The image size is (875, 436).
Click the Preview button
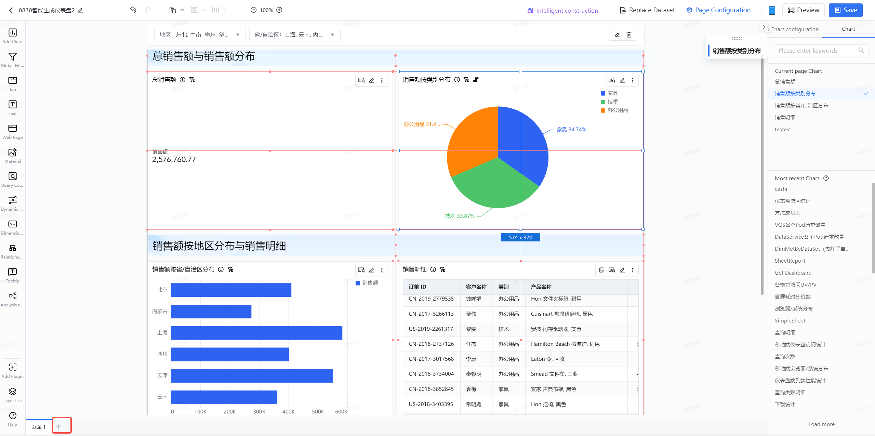804,10
